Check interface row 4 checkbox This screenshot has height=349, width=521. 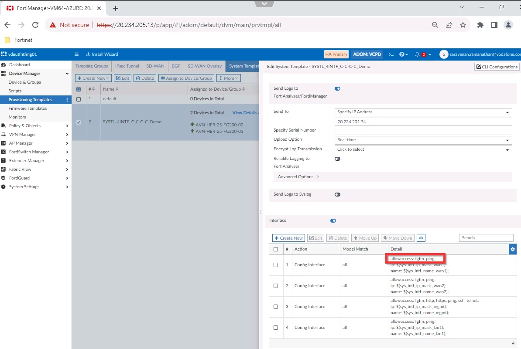(x=276, y=328)
